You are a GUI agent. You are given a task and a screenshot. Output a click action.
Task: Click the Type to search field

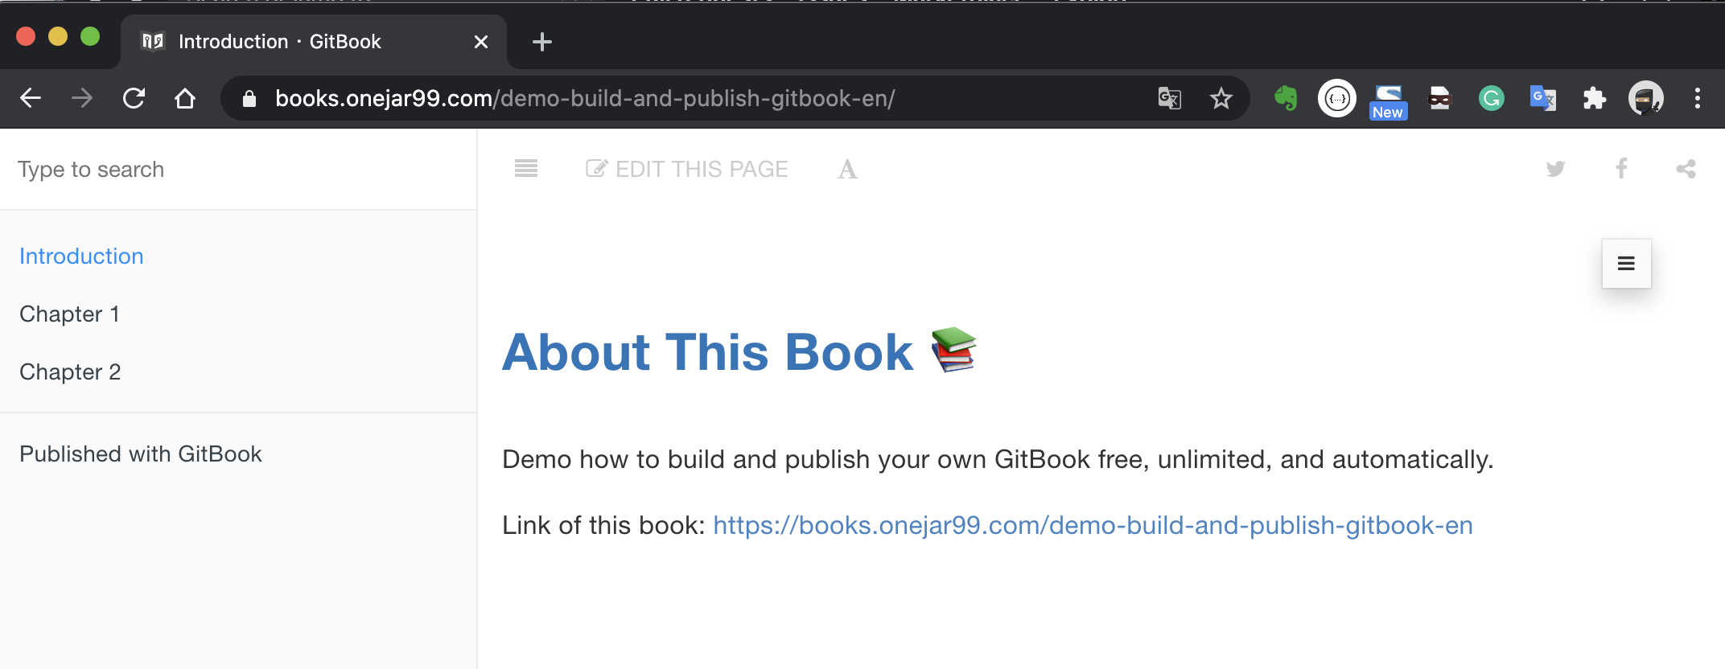238,170
